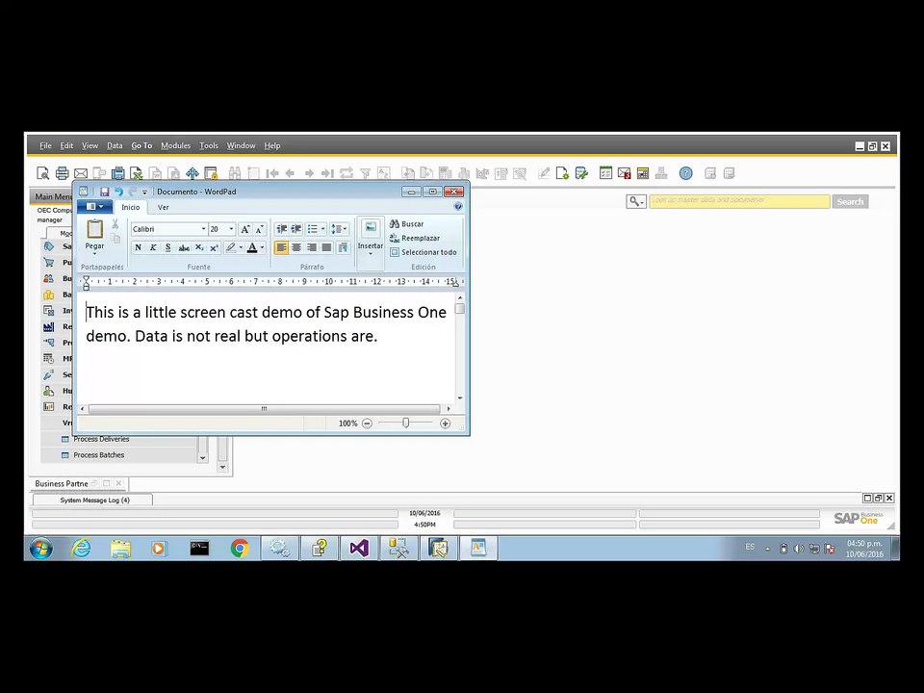The image size is (924, 693).
Task: Click SAP master data search field
Action: [739, 201]
